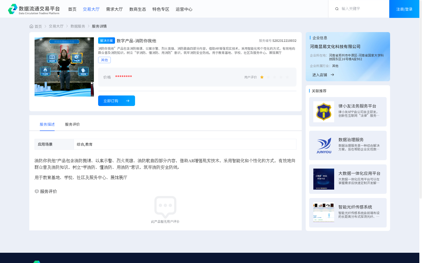Open the 运营中心 navigation menu
Screen dimensions: 422x263
click(184, 9)
